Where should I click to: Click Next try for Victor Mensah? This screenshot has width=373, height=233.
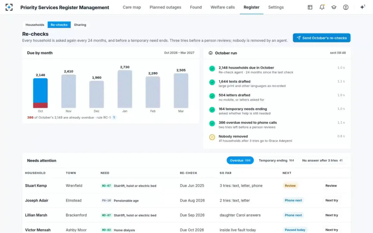332,230
